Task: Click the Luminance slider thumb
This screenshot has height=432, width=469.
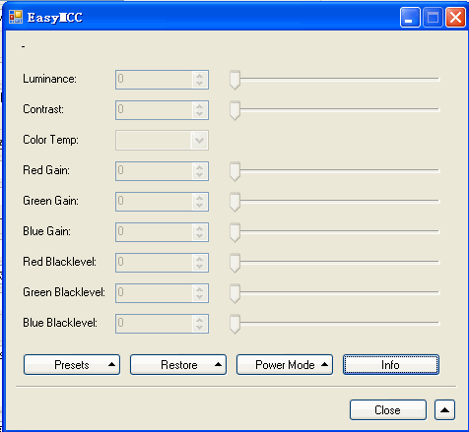Action: click(x=234, y=80)
